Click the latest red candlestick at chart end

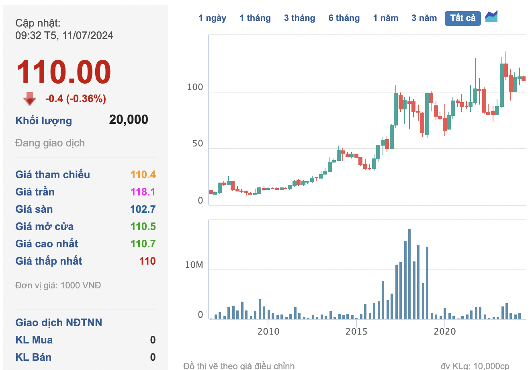point(524,79)
